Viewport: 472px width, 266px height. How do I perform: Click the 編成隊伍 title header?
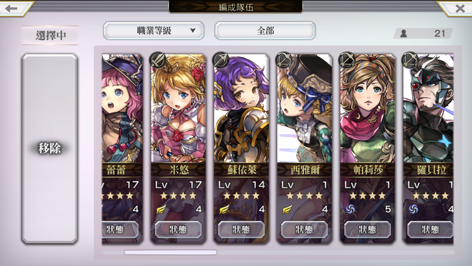[x=236, y=7]
